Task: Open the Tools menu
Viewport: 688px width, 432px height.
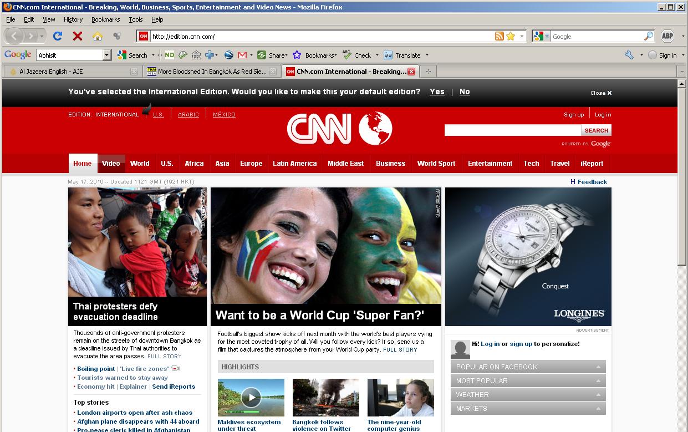Action: point(136,19)
